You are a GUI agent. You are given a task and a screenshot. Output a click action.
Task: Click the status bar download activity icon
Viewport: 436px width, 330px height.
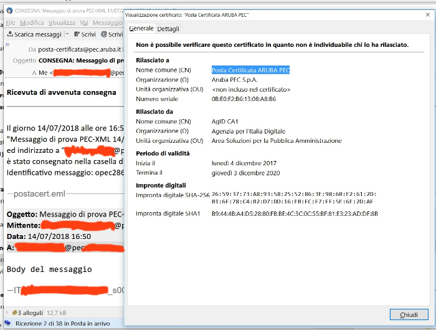(x=7, y=323)
